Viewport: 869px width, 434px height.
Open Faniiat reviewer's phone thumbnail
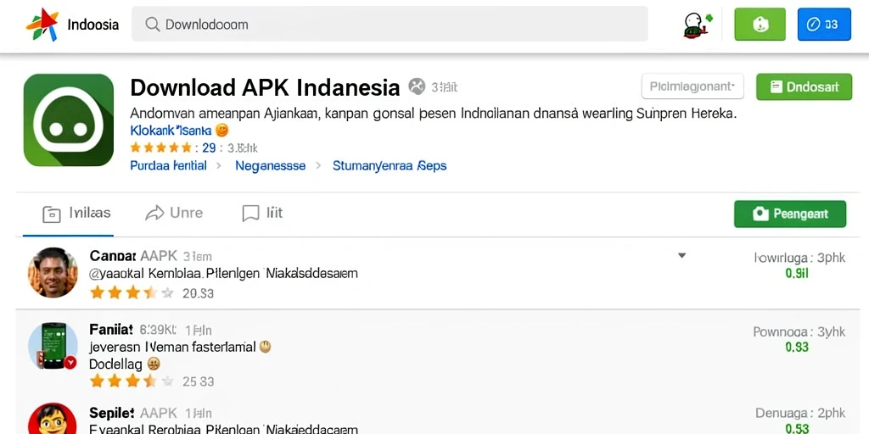point(53,347)
